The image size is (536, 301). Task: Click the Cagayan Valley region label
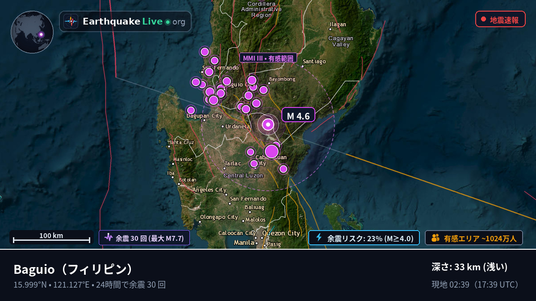[x=341, y=41]
